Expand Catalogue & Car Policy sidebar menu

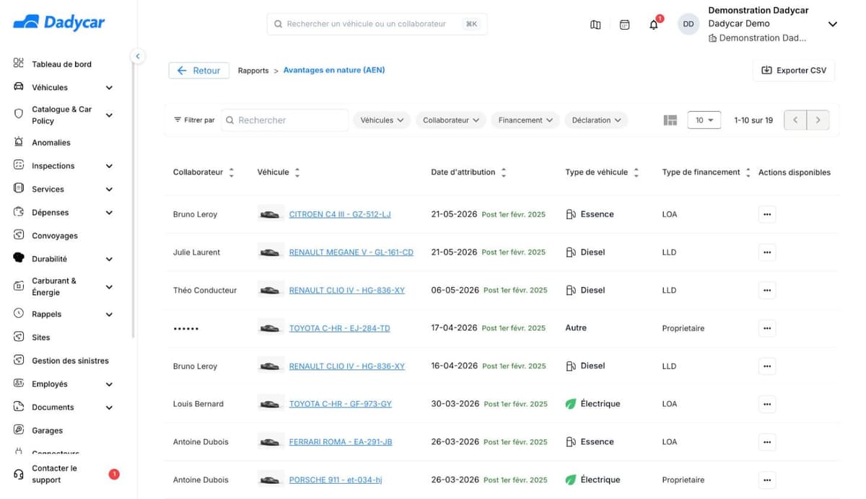[x=109, y=115]
